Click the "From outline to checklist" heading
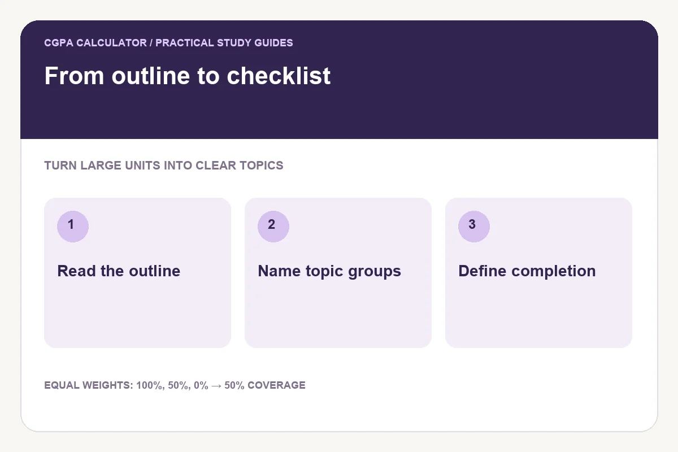This screenshot has width=678, height=452. pyautogui.click(x=188, y=76)
